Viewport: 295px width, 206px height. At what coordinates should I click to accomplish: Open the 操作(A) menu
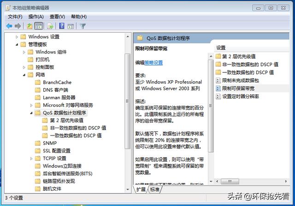[x=35, y=17]
